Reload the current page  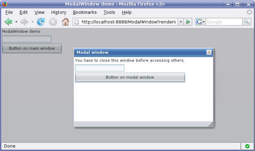(x=41, y=22)
